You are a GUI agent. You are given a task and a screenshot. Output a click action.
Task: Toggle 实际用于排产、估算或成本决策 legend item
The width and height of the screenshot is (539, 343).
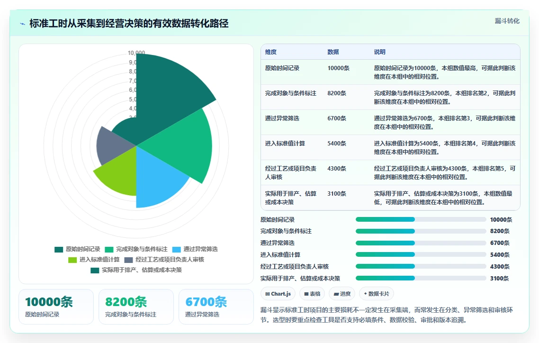[x=136, y=270]
